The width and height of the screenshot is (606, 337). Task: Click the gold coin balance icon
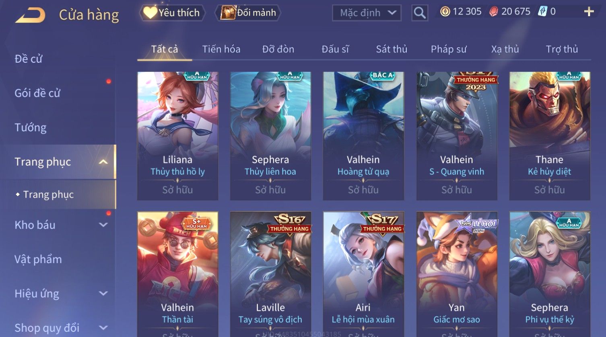(x=445, y=12)
